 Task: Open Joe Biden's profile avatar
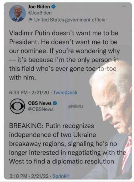[17, 13]
